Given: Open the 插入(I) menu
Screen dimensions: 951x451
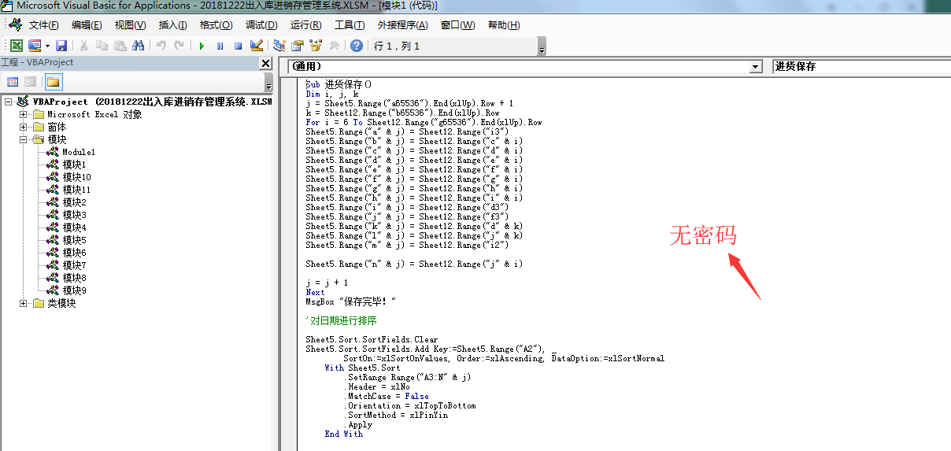Looking at the screenshot, I should tap(172, 25).
